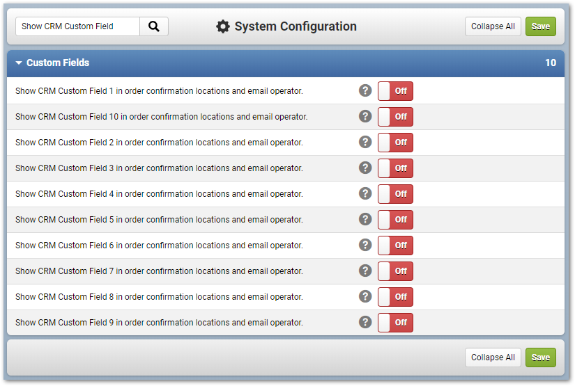This screenshot has height=386, width=575.
Task: Focus the search field containing Show CRM Custom Field
Action: [x=78, y=26]
